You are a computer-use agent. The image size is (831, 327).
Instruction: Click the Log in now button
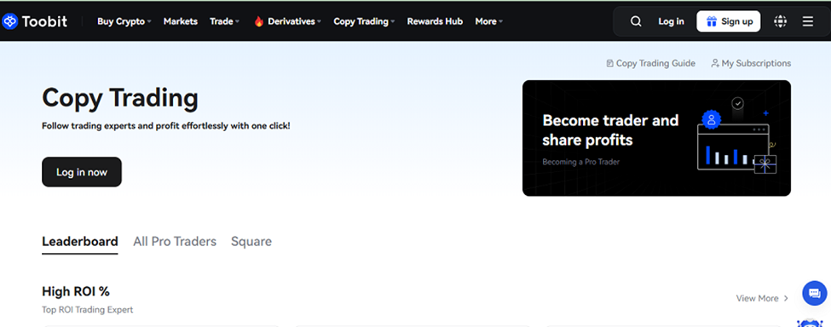point(82,172)
